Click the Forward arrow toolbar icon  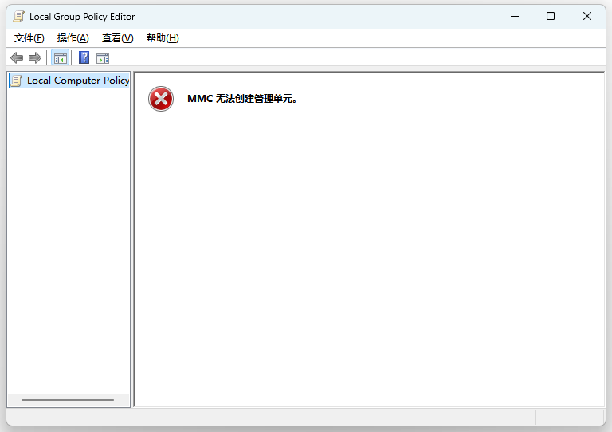[x=35, y=58]
